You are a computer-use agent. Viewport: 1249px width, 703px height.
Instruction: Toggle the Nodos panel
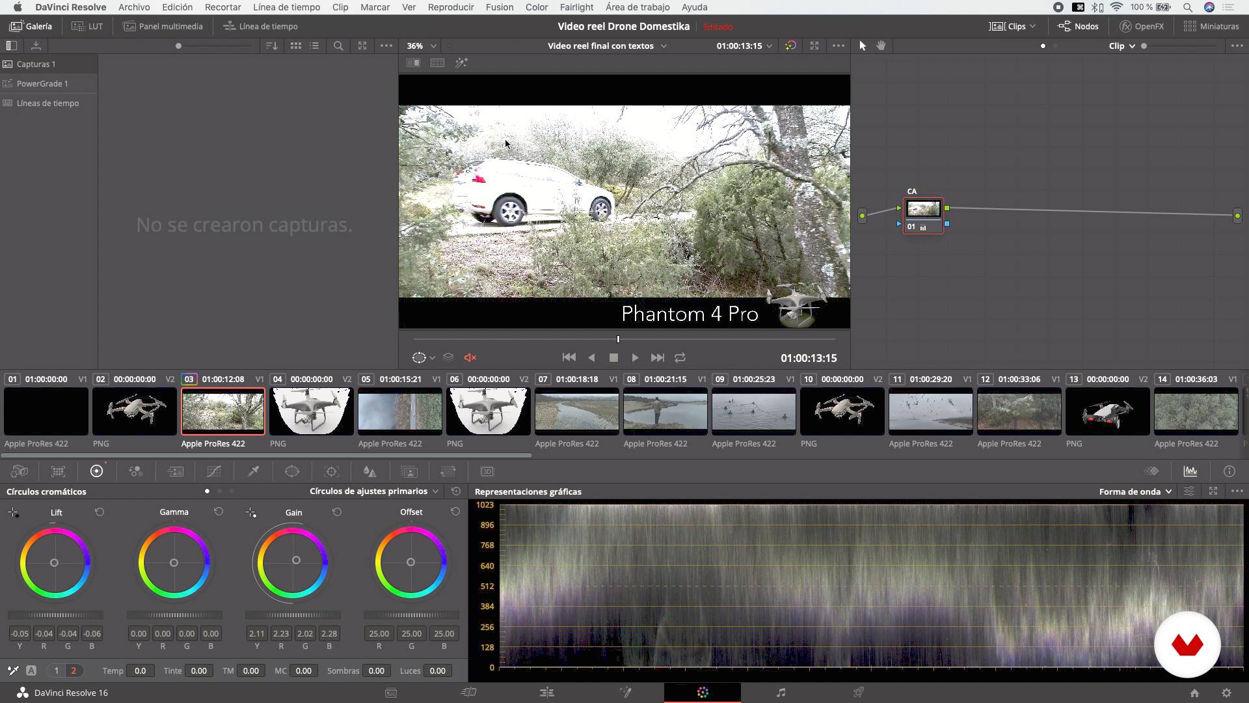coord(1078,26)
